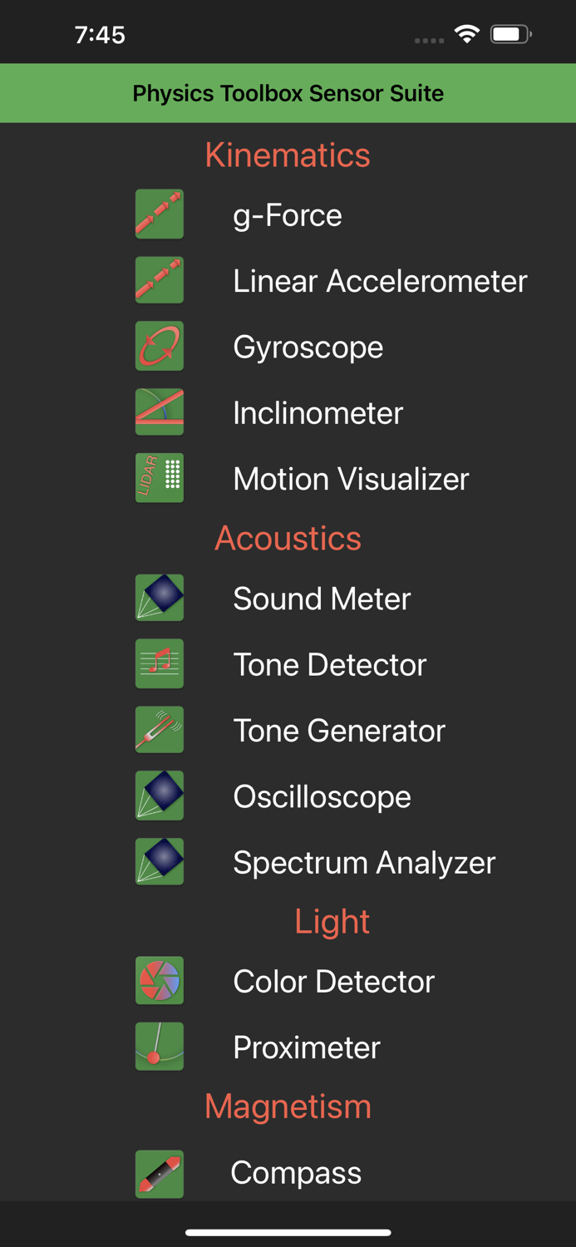Open the Sound Meter tool

click(x=322, y=598)
